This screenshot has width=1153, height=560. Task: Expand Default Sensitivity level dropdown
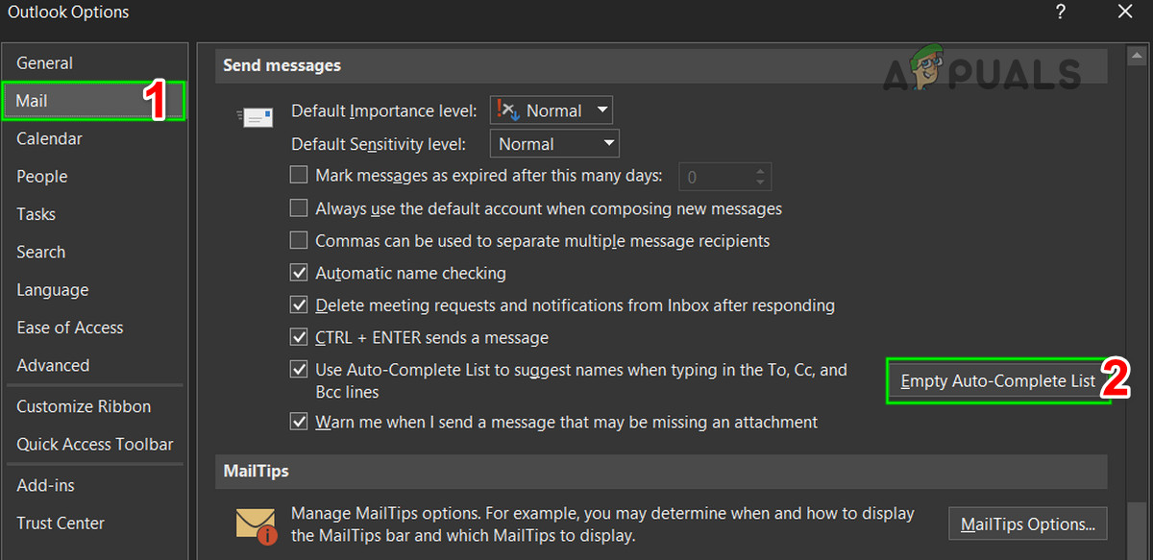[x=553, y=145]
